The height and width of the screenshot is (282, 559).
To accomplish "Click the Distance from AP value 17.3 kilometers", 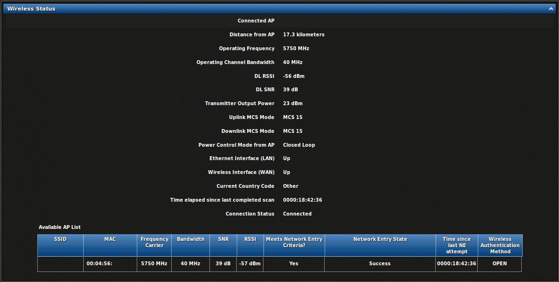I will [x=304, y=34].
